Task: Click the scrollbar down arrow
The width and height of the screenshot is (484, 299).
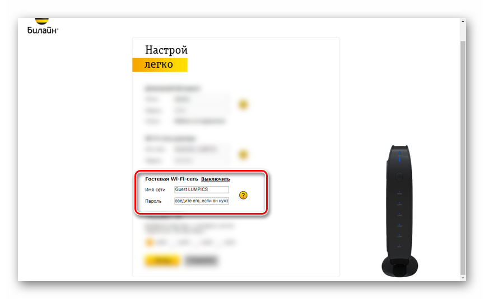Action: pos(463,278)
